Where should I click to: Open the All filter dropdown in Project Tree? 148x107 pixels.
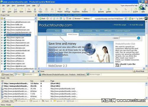click(36, 18)
